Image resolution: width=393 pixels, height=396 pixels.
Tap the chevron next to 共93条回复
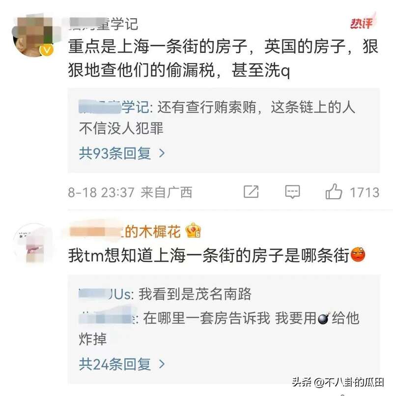[162, 153]
